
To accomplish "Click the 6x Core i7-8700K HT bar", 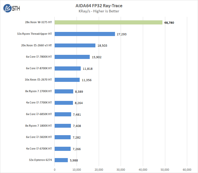I will pyautogui.click(x=68, y=68).
